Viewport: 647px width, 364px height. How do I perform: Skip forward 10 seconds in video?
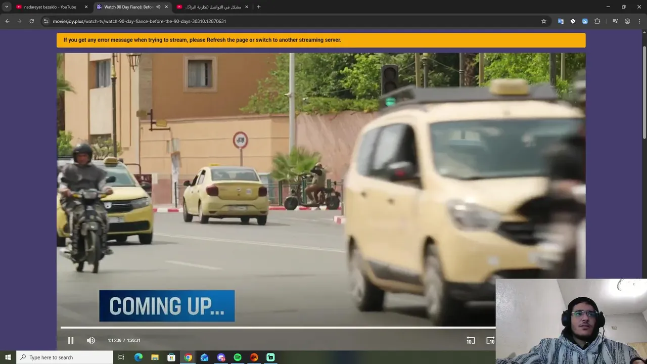(x=490, y=340)
